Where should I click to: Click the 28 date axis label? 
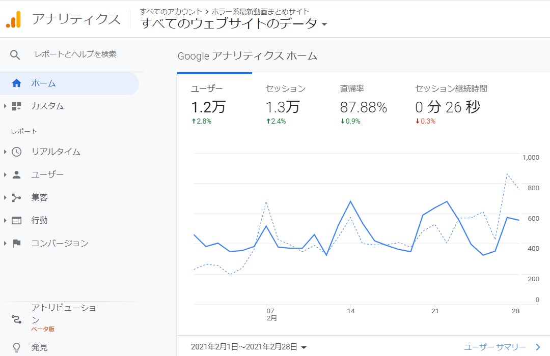(x=515, y=311)
